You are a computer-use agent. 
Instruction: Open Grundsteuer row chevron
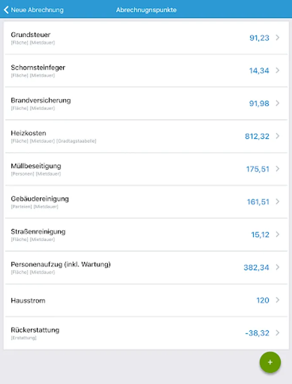tap(278, 38)
